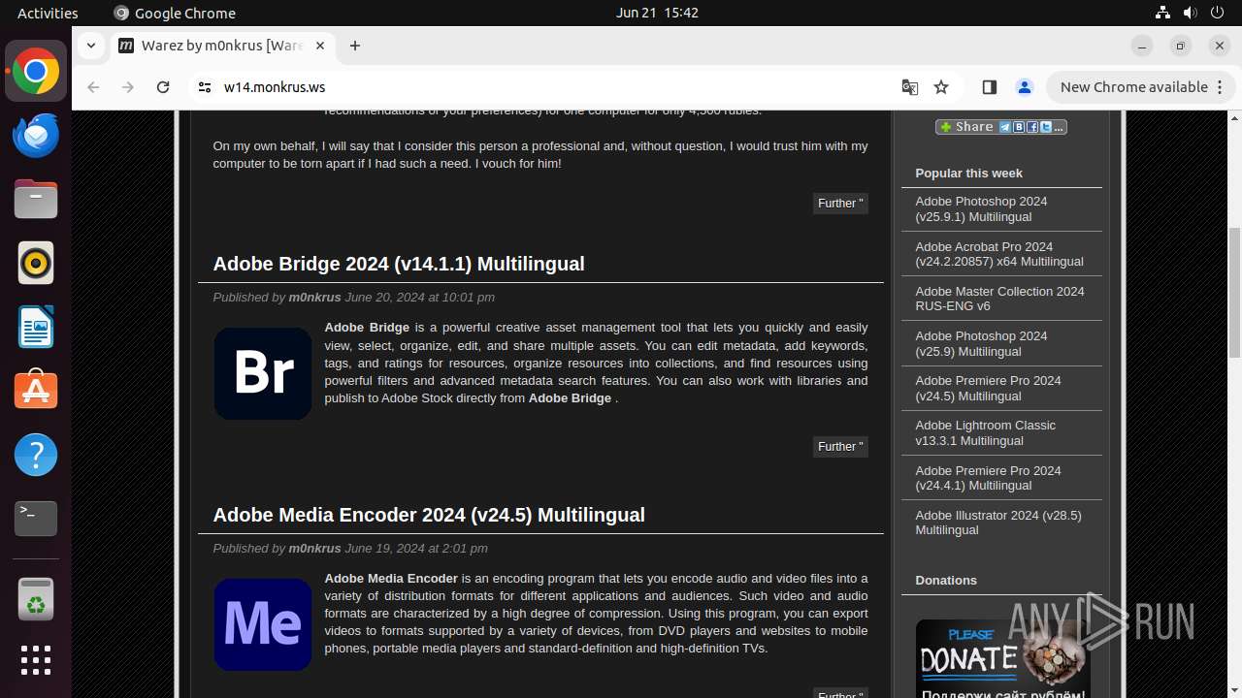Open the Trash in the dock
The width and height of the screenshot is (1242, 698).
36,598
